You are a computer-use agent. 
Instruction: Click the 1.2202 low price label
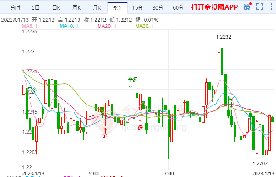pos(260,164)
